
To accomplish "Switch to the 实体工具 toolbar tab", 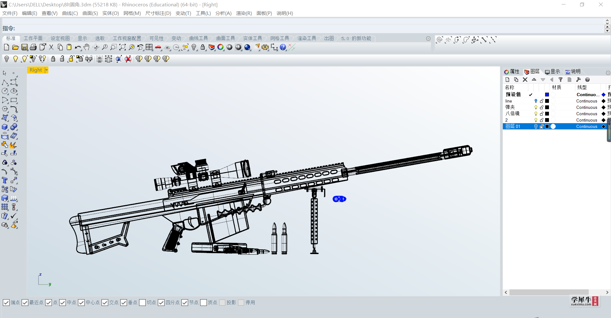I will tap(253, 38).
